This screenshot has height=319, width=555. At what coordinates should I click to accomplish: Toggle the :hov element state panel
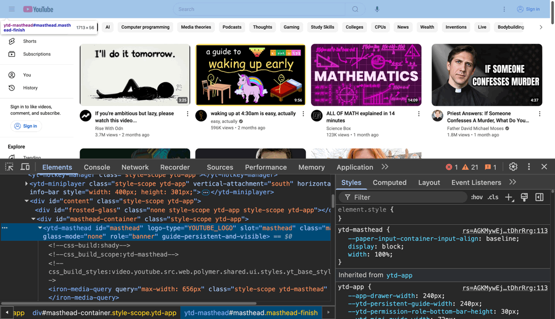click(476, 197)
